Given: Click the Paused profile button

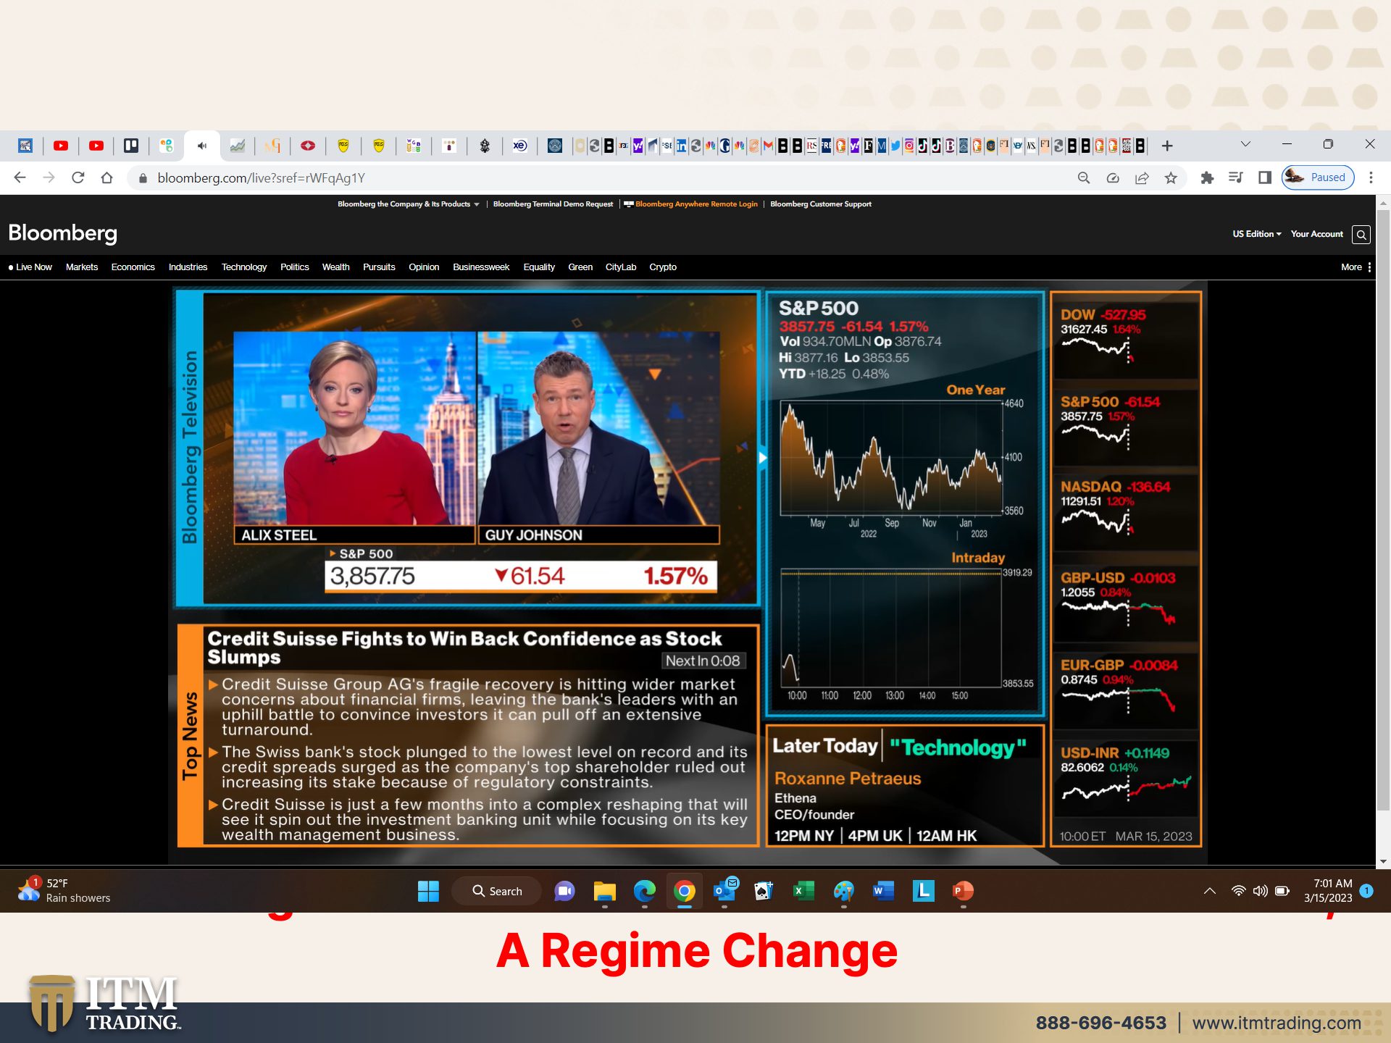Looking at the screenshot, I should [x=1318, y=177].
